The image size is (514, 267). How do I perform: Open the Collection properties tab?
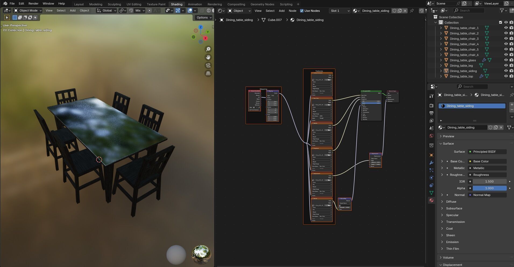click(x=431, y=145)
